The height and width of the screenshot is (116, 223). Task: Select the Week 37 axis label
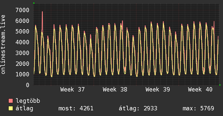pyautogui.click(x=72, y=90)
